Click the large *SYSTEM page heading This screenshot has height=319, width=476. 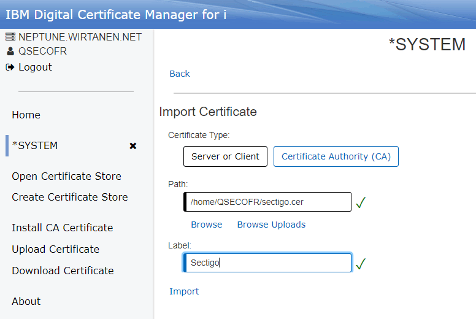427,44
